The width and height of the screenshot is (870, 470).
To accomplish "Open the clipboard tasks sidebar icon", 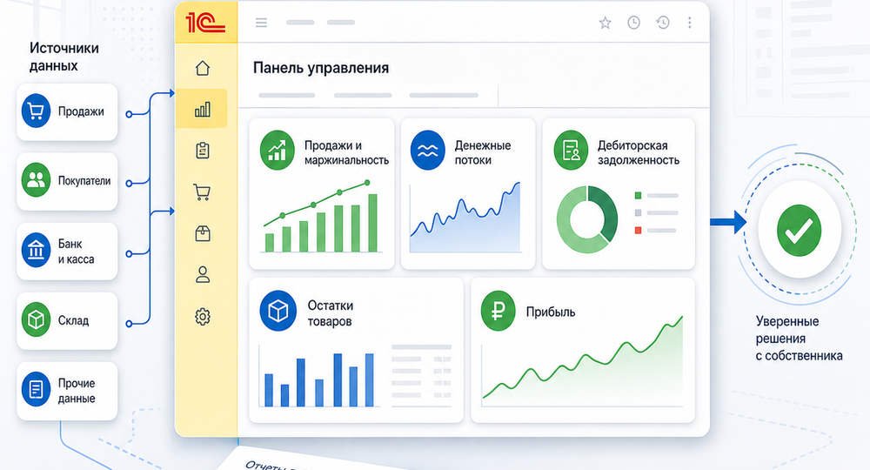I will coord(203,151).
